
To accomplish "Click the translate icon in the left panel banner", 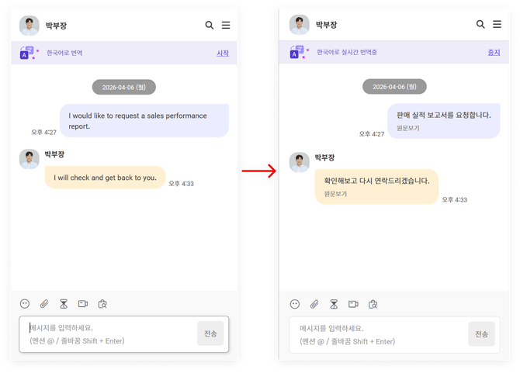I will [x=29, y=53].
